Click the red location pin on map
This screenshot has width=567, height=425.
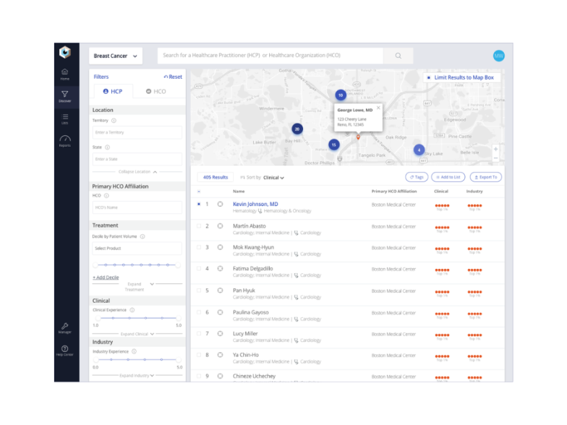click(x=358, y=137)
